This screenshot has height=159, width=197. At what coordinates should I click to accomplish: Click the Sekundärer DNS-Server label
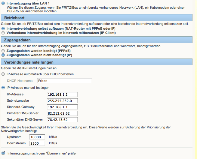25,119
